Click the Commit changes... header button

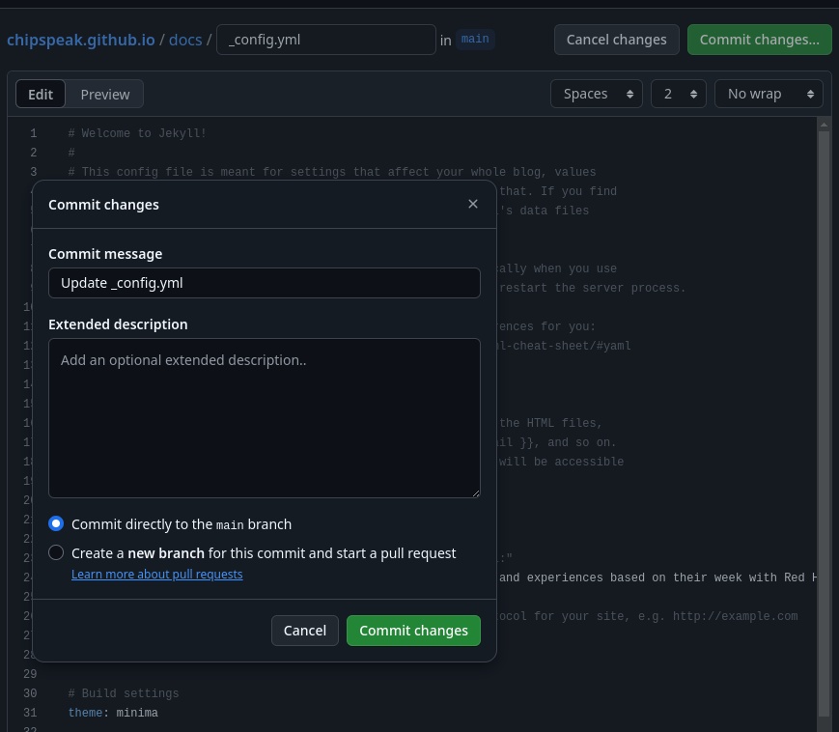(759, 40)
